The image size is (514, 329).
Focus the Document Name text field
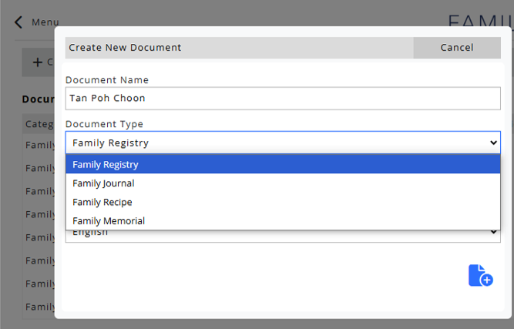[x=282, y=98]
